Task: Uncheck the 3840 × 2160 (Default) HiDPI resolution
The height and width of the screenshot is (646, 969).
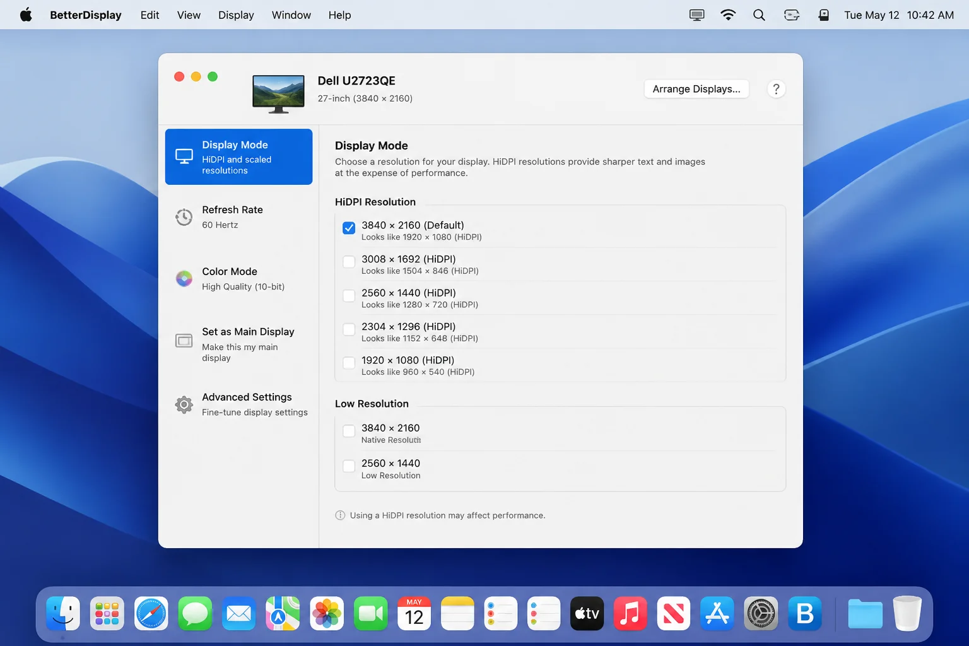Action: tap(349, 228)
